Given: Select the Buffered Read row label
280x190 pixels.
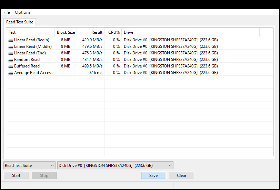Looking at the screenshot, I should (27, 66).
